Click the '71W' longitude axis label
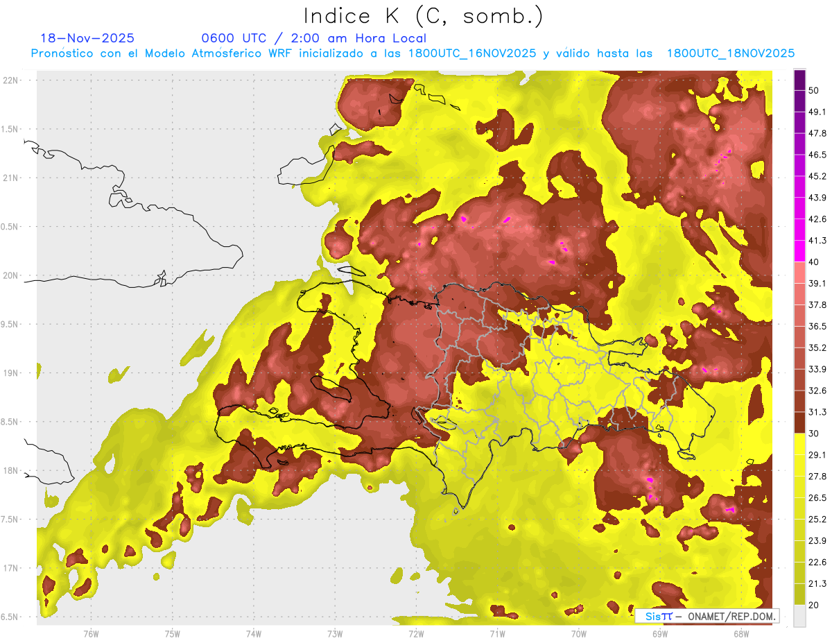832x643 pixels. coord(497,633)
